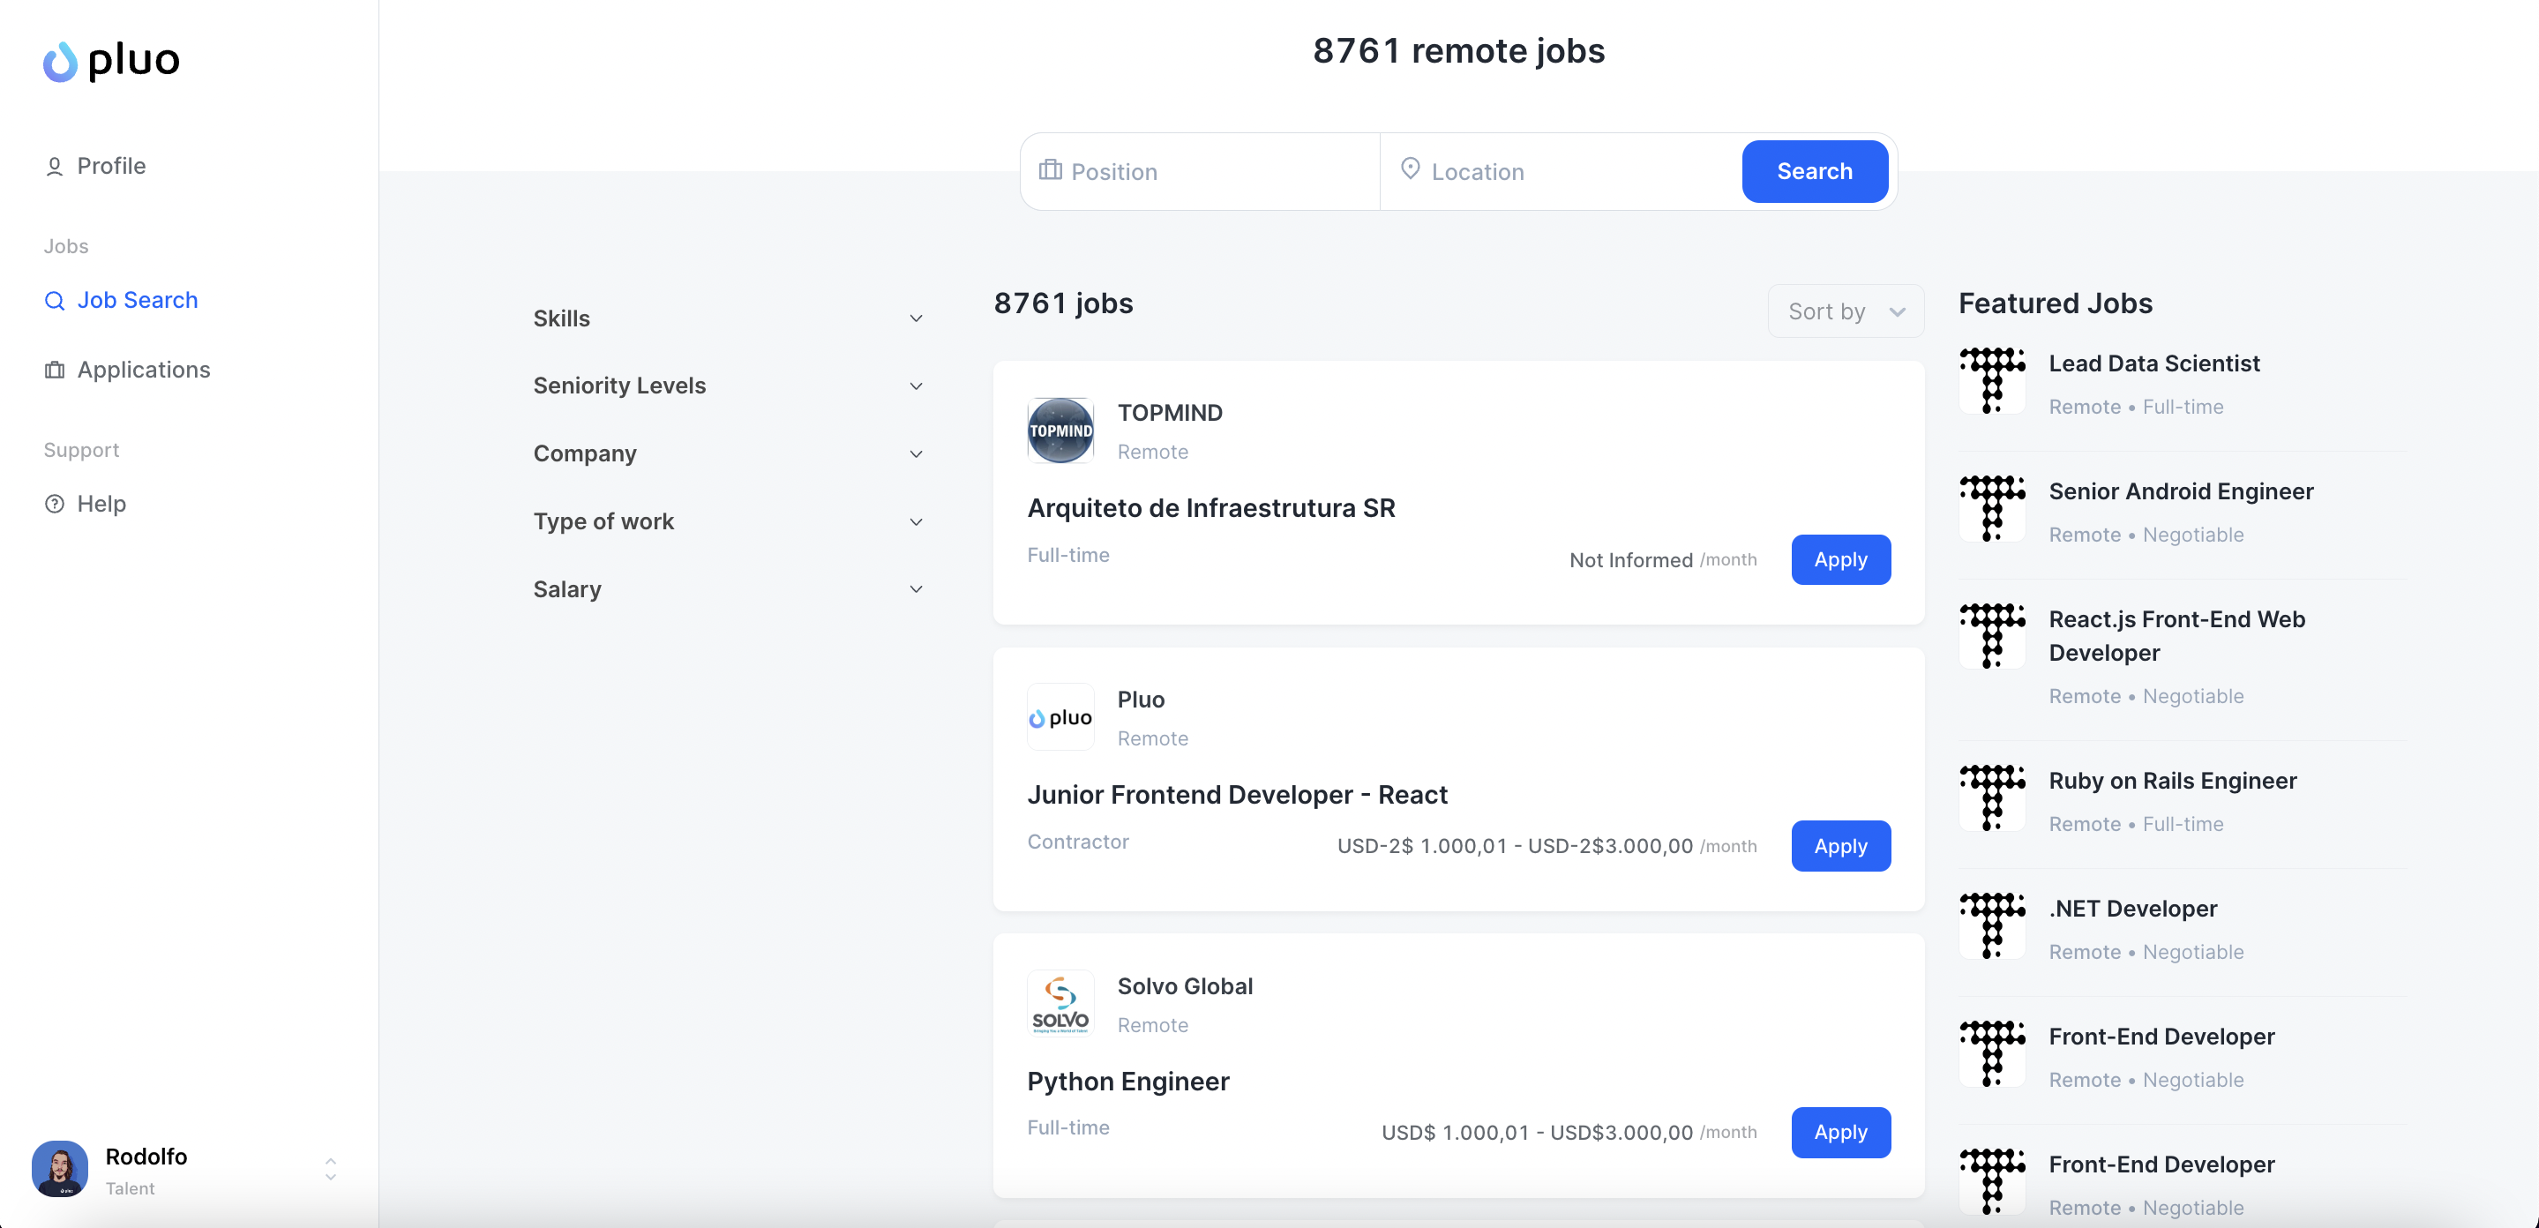Viewport: 2539px width, 1228px height.
Task: Open the Sort by dropdown
Action: [1846, 311]
